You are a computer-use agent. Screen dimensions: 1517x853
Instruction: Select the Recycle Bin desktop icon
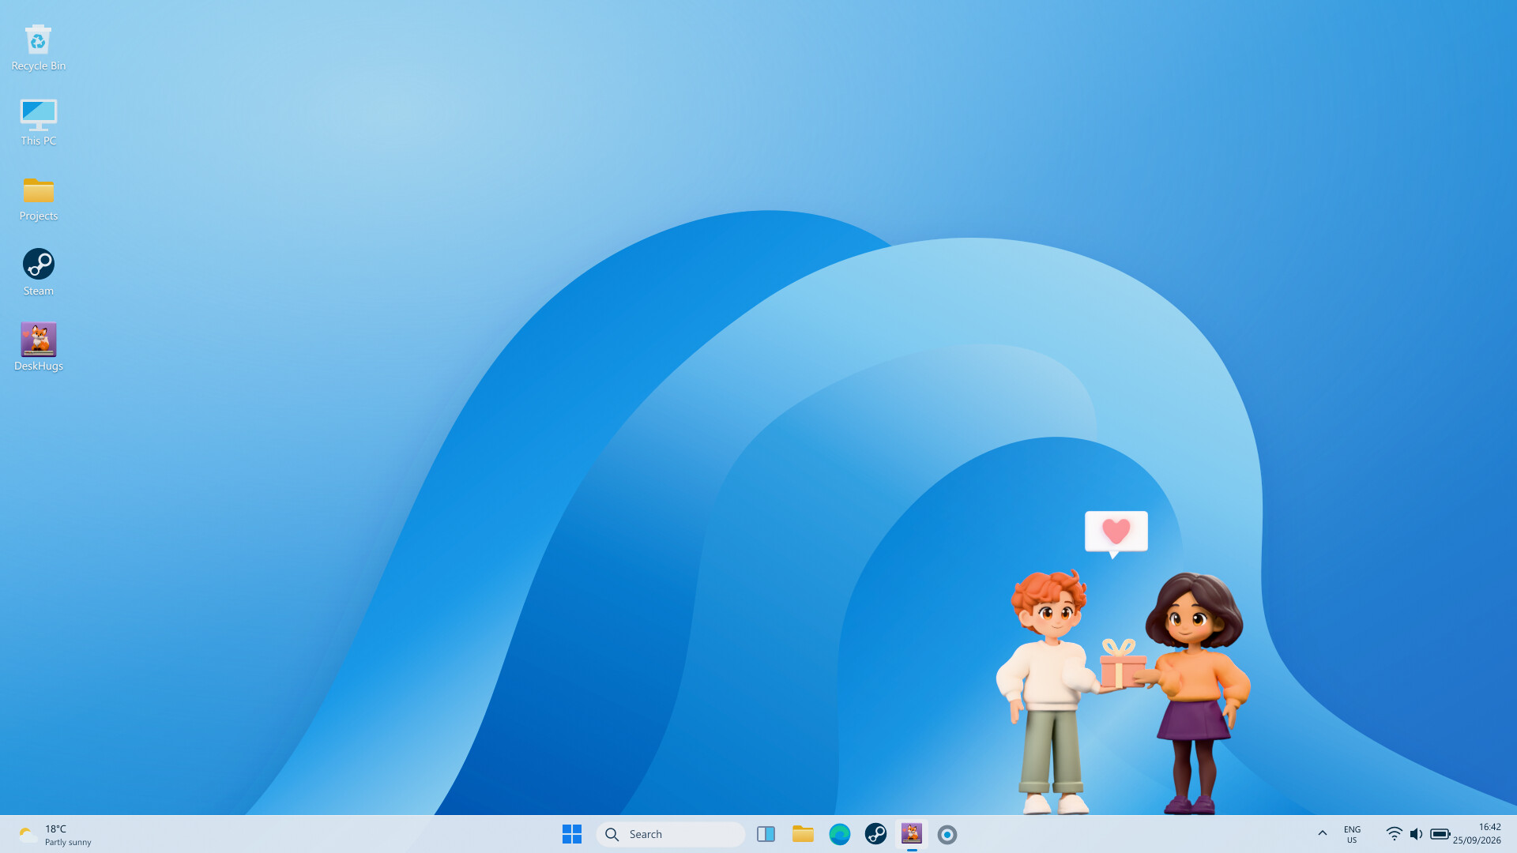[38, 47]
